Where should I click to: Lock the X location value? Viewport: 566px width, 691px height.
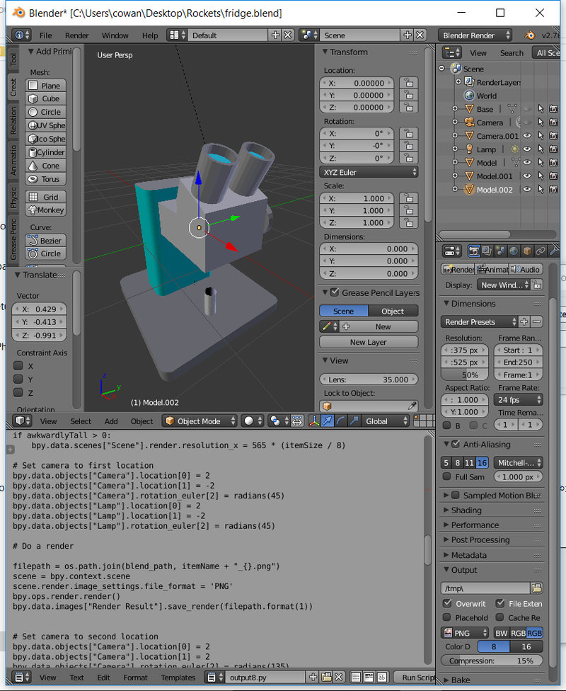pyautogui.click(x=408, y=83)
